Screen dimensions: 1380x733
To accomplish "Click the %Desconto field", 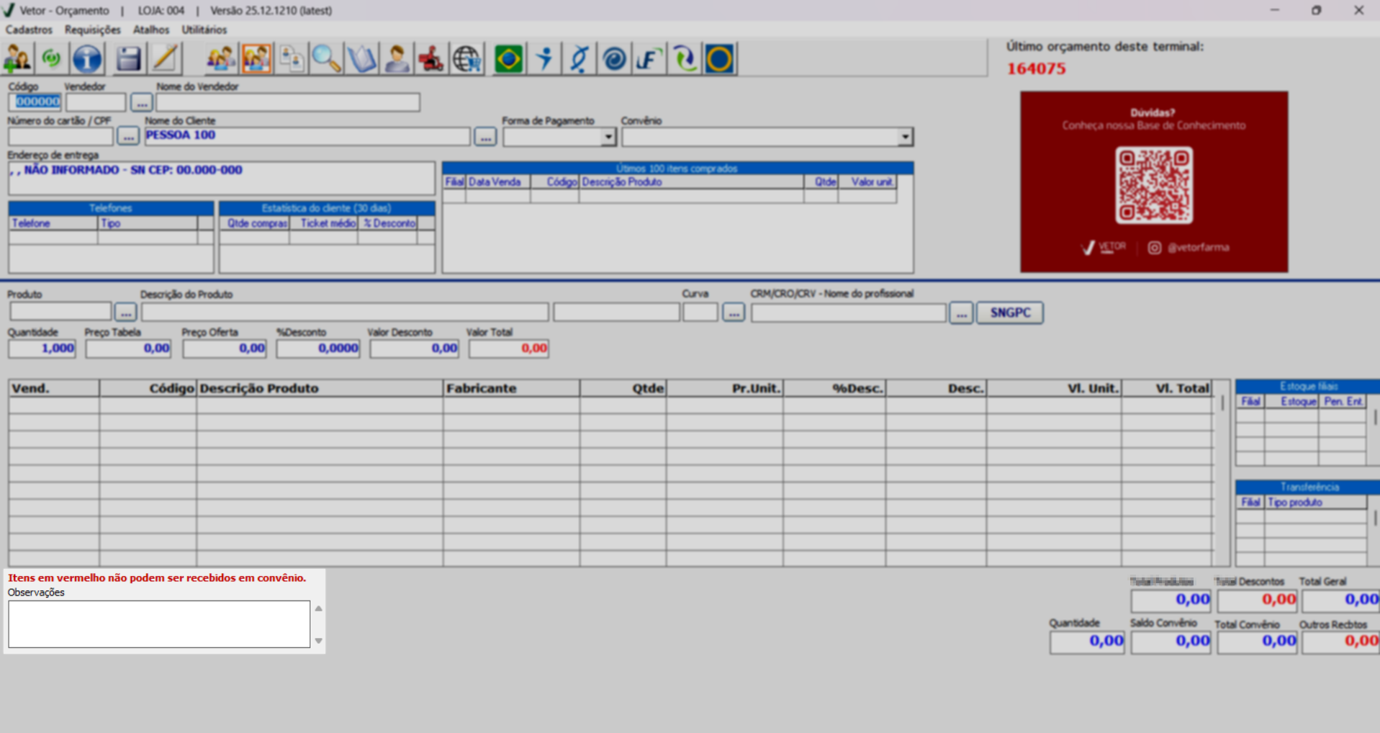I will click(x=318, y=348).
